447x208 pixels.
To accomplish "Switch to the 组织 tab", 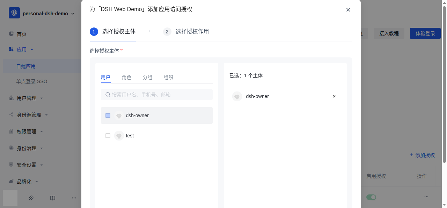I will point(169,77).
